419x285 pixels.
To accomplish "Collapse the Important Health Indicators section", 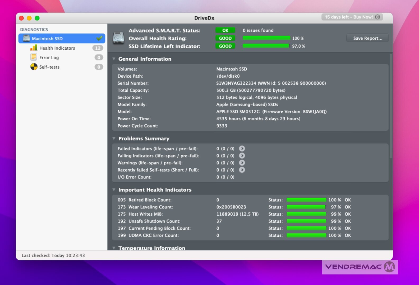I will (114, 190).
